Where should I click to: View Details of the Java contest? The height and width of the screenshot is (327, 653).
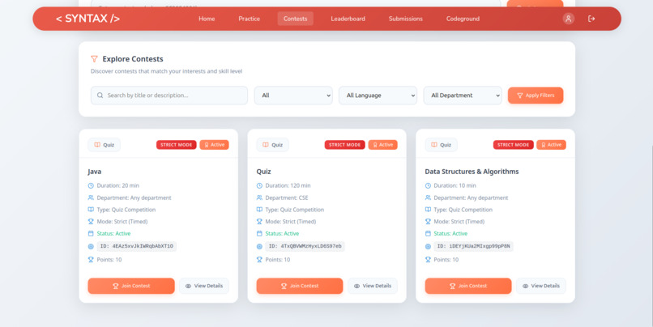(204, 286)
